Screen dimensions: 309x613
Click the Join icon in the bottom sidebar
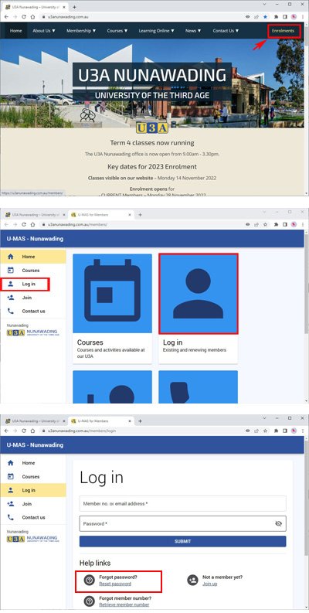pyautogui.click(x=11, y=503)
